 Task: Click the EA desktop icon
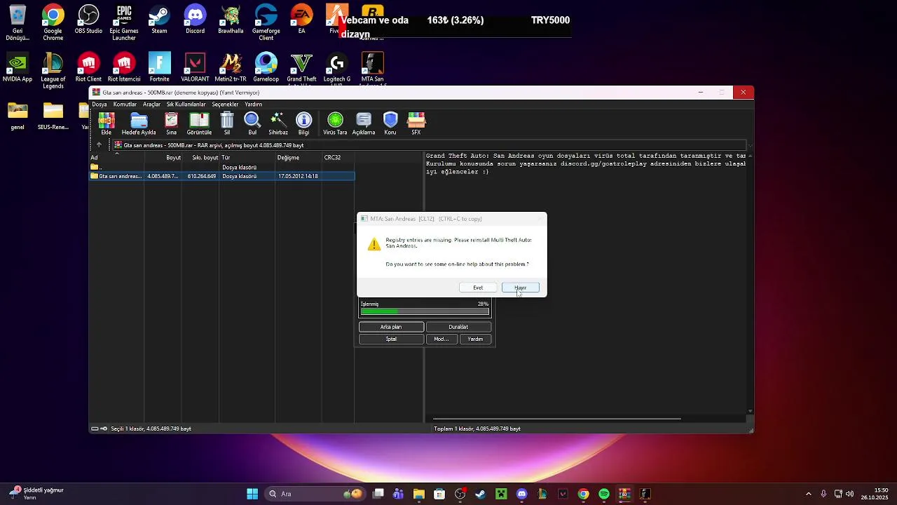[301, 20]
